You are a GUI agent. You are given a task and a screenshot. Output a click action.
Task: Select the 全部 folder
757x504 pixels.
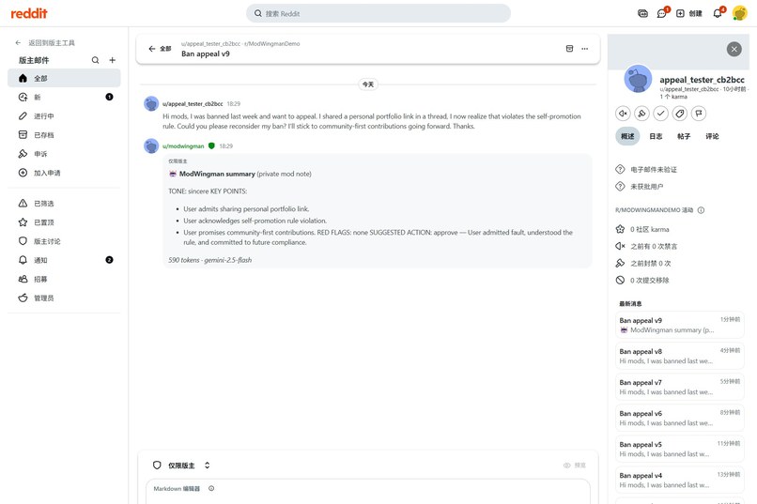pyautogui.click(x=64, y=78)
